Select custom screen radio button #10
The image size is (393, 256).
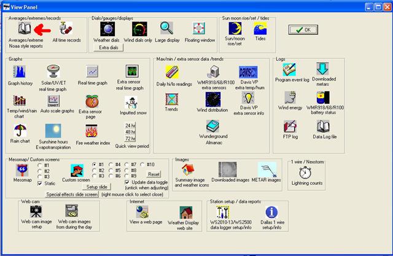(142, 165)
